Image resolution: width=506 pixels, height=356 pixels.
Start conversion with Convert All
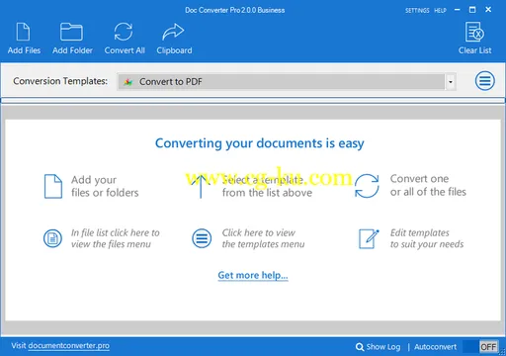point(125,39)
